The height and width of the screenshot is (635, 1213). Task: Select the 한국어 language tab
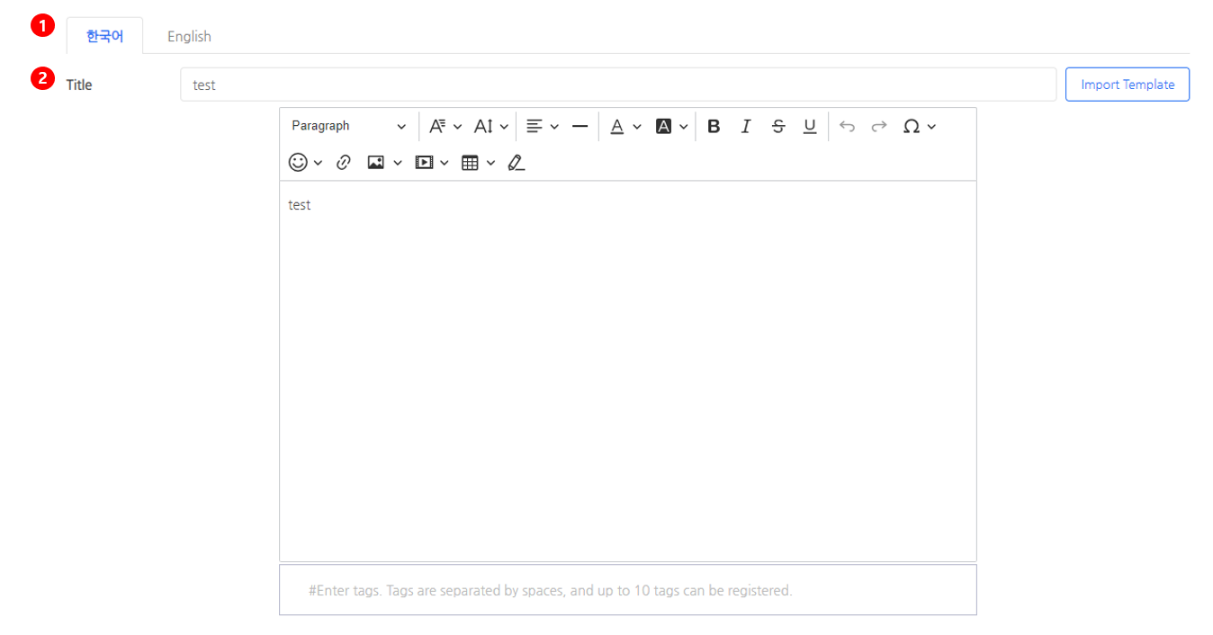coord(104,36)
